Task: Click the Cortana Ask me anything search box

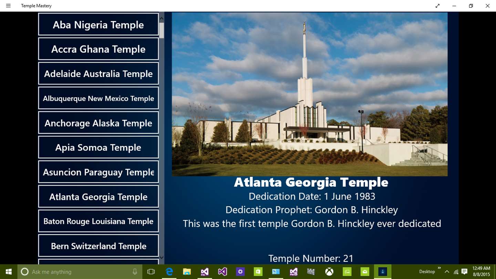Action: click(x=80, y=272)
